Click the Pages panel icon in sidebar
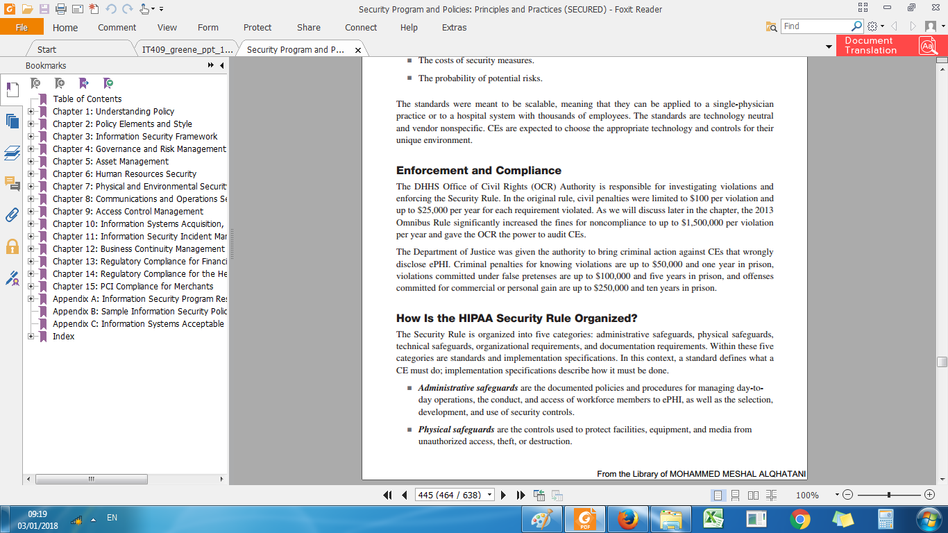 12,121
